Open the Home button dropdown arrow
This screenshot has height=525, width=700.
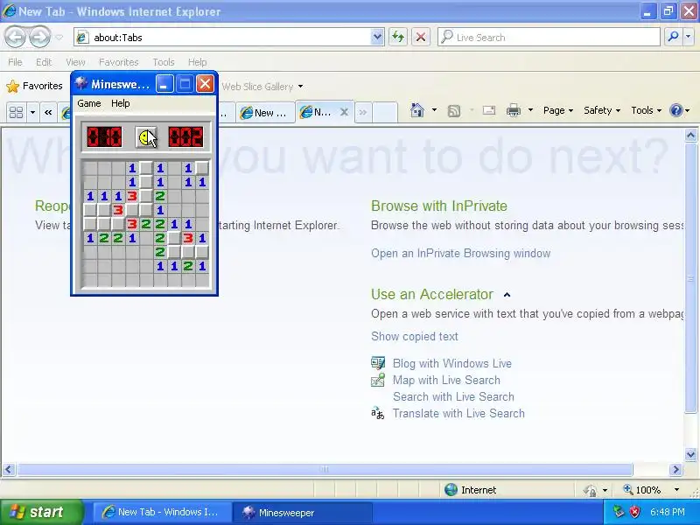coord(434,110)
